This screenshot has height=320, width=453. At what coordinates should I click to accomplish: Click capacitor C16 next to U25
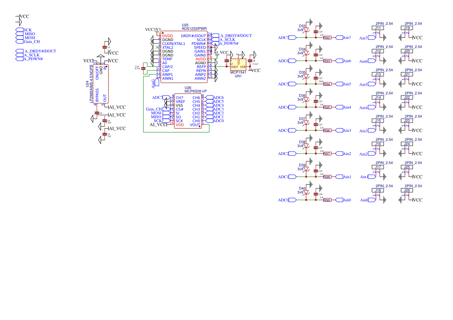click(x=143, y=68)
